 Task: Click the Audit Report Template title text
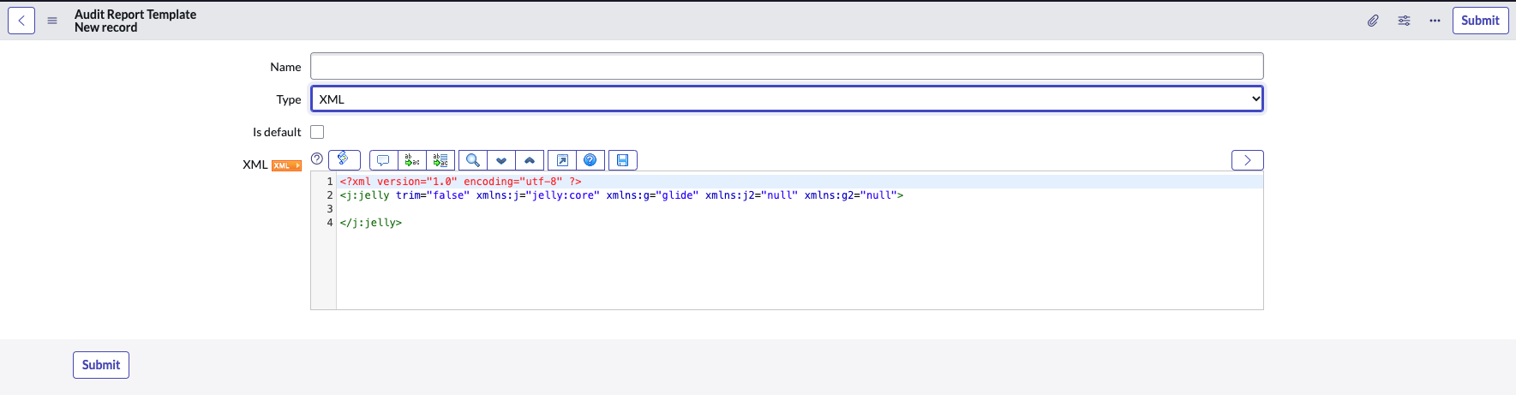[135, 15]
